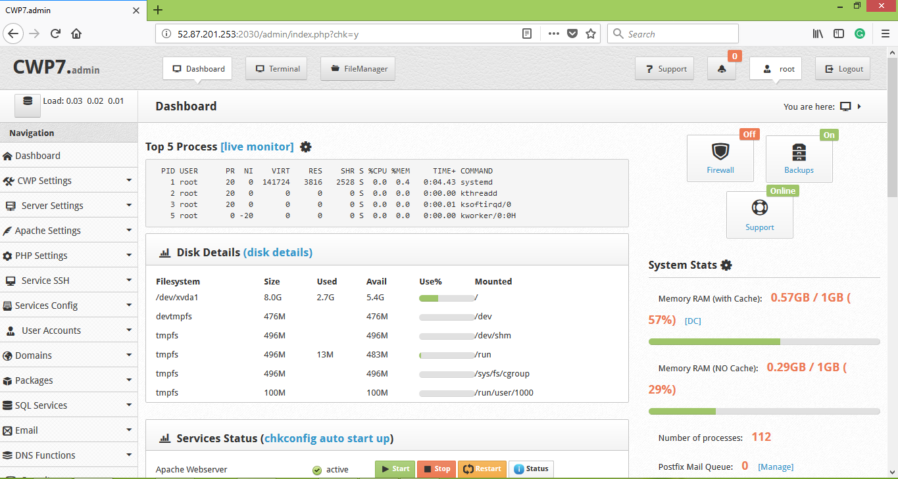Start the Apache Webserver service
The width and height of the screenshot is (898, 479).
click(395, 469)
